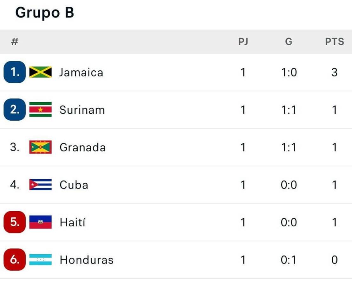Sort by the PJ column header
Screen dimensions: 352x285
click(x=243, y=41)
